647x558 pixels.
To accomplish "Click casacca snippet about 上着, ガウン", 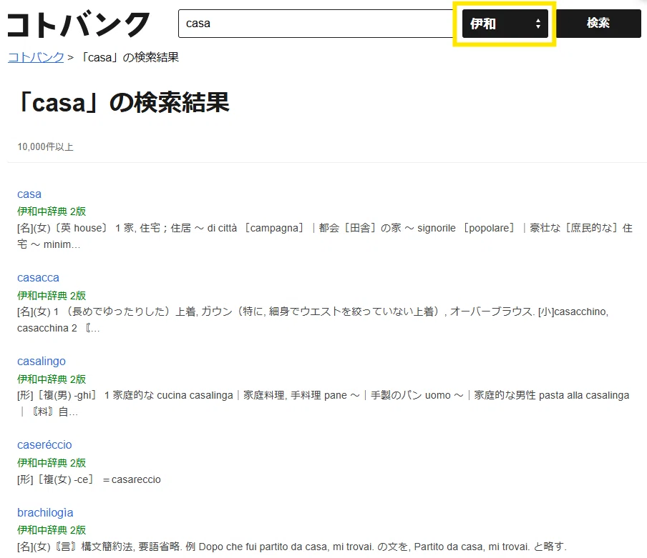I will pyautogui.click(x=313, y=320).
